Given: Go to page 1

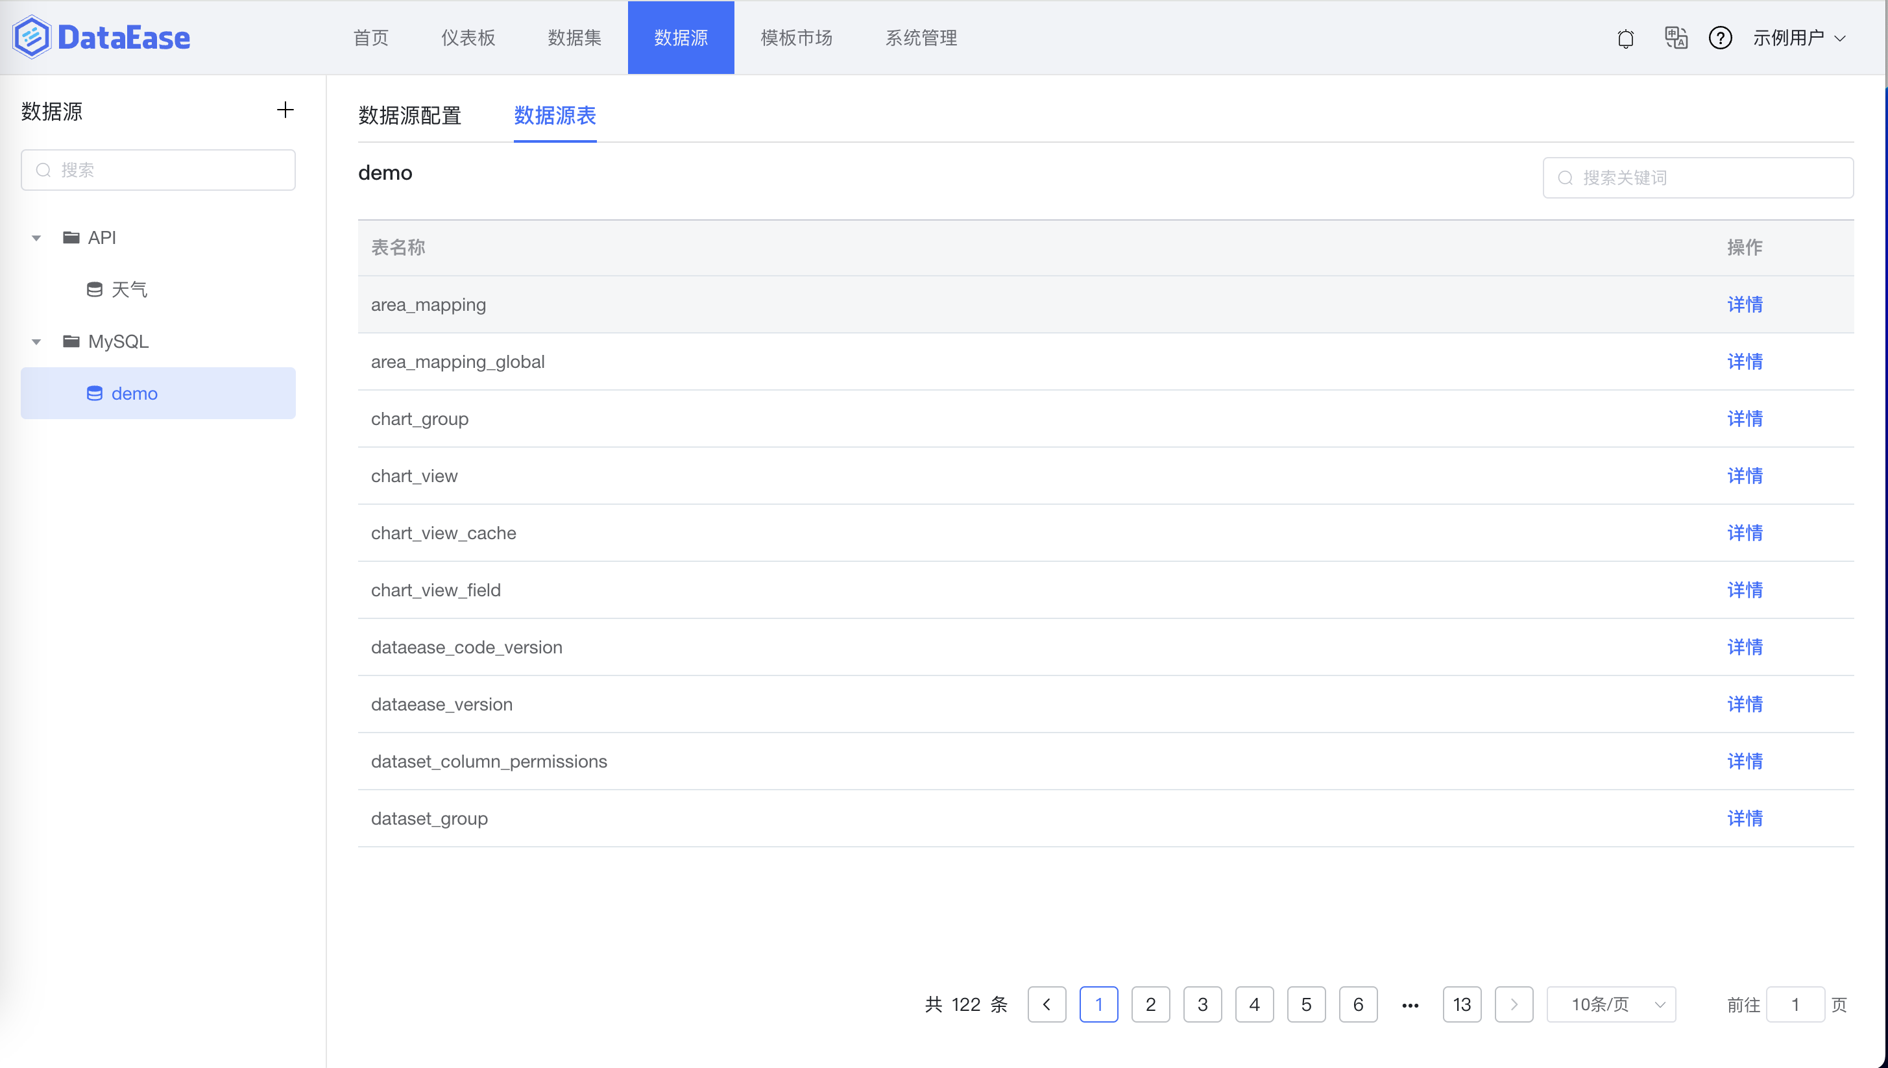Looking at the screenshot, I should 1099,1004.
